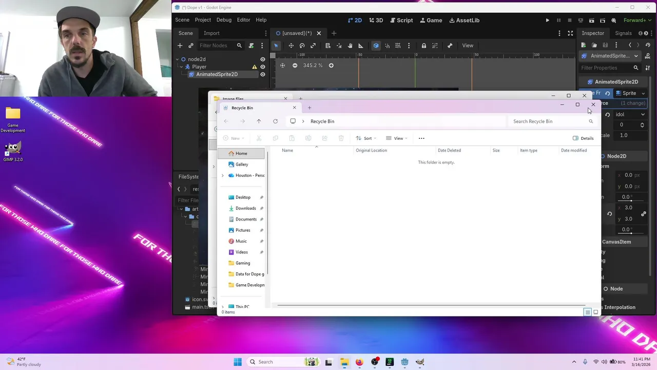Click the Details pane button
The image size is (657, 370).
pyautogui.click(x=583, y=138)
